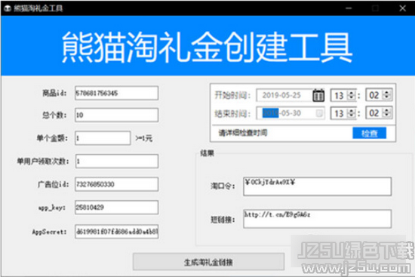The height and width of the screenshot is (277, 415).
Task: Click the start time hour value 13
Action: (339, 96)
